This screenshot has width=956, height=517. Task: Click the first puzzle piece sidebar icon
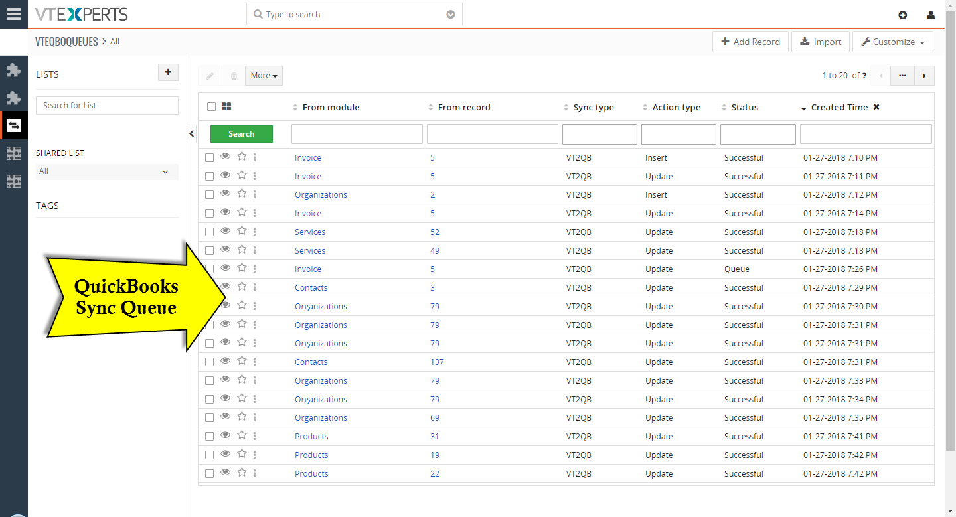tap(13, 70)
